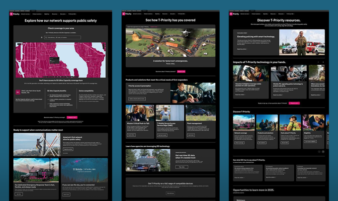This screenshot has height=201, width=338.
Task: Click Play video beside Get real-time 5G data
Action: [182, 167]
